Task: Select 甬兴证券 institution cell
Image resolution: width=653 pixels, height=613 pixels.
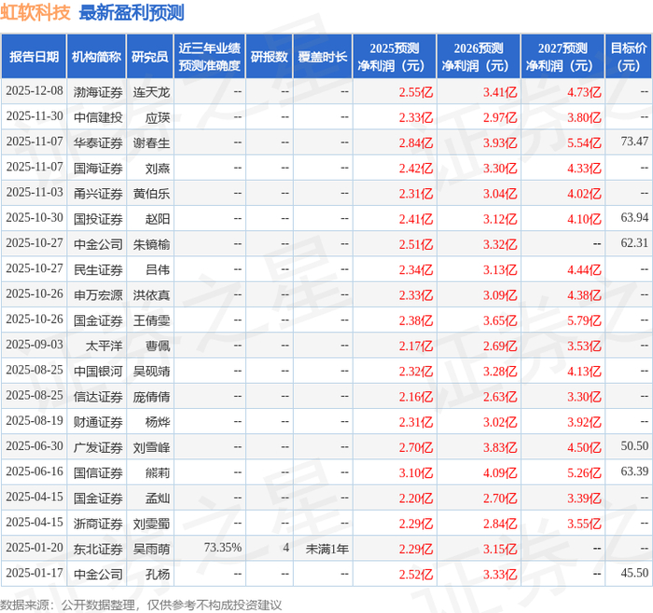Action: tap(98, 194)
